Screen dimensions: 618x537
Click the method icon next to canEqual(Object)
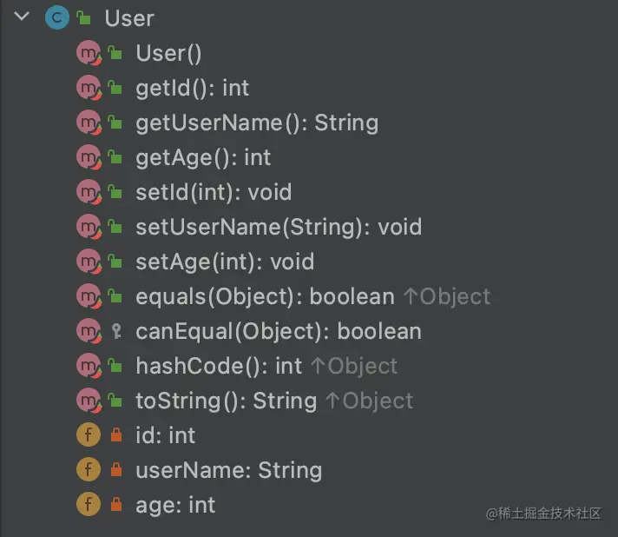(89, 331)
